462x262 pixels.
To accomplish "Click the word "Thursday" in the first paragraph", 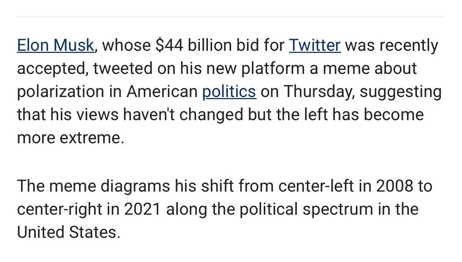I will coord(316,92).
